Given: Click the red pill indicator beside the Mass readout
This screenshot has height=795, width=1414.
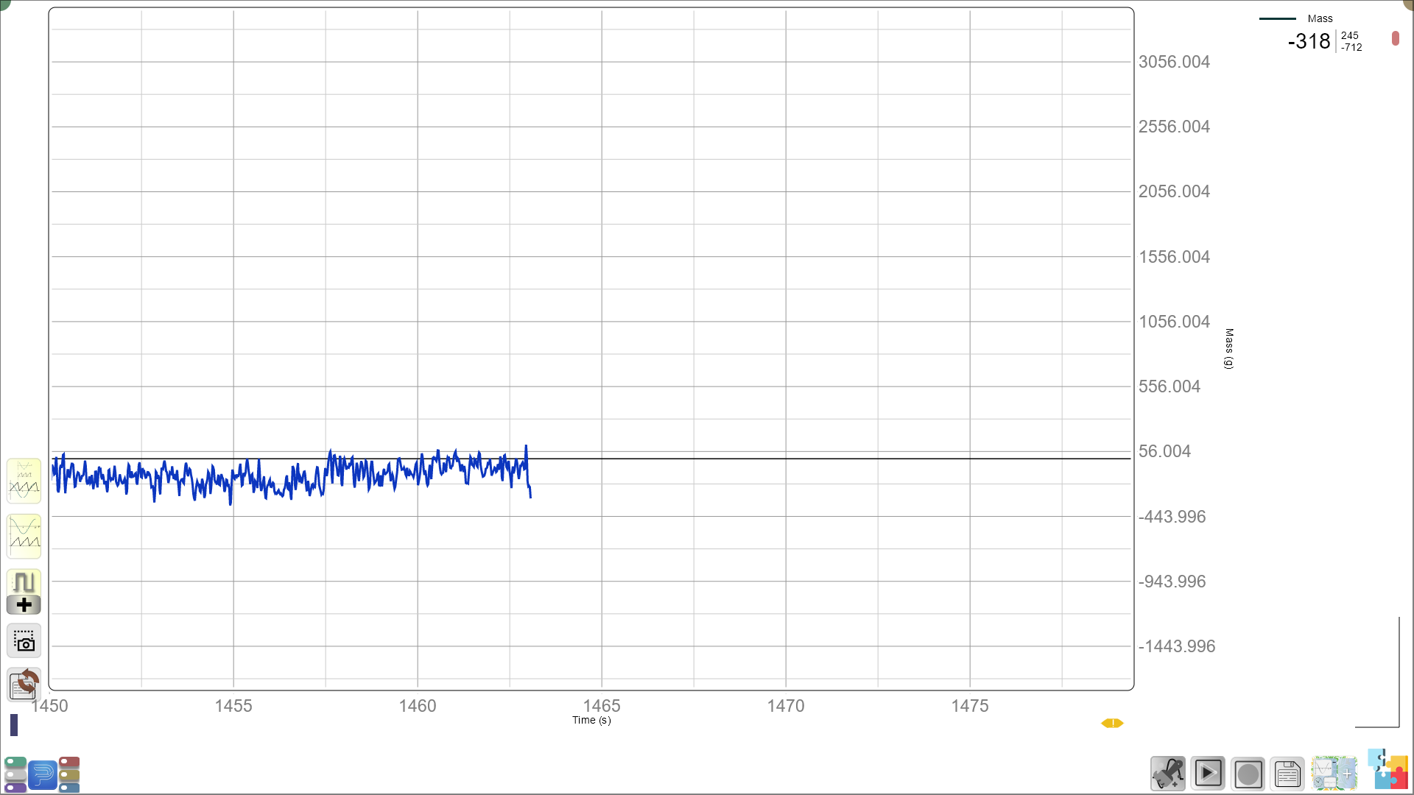Looking at the screenshot, I should coord(1395,38).
